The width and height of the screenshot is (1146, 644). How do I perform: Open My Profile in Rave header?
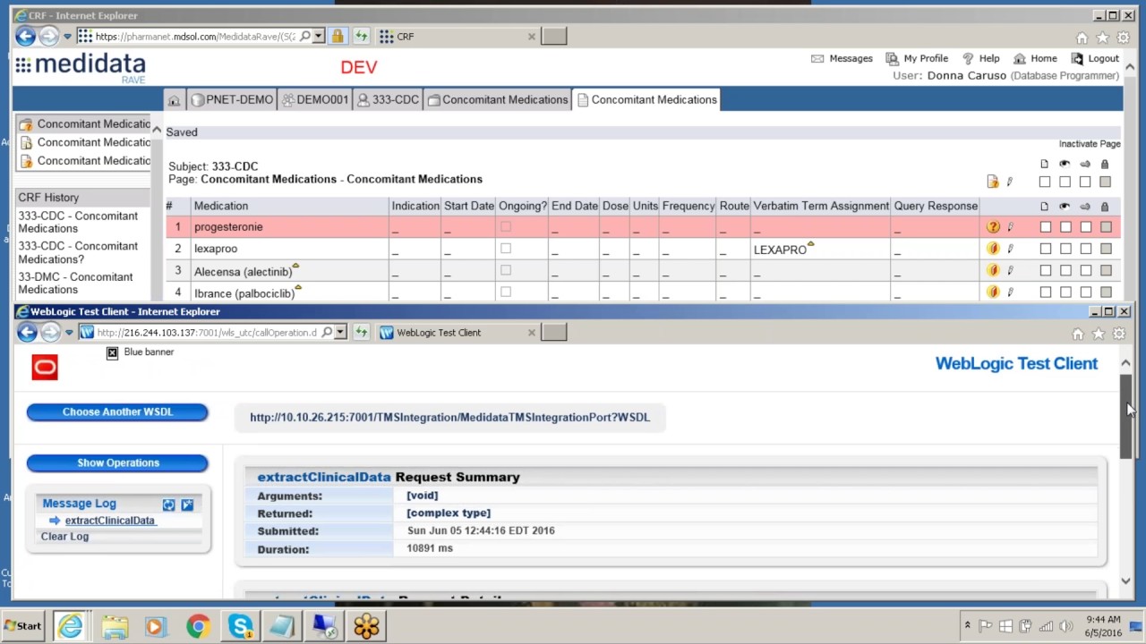coord(917,58)
